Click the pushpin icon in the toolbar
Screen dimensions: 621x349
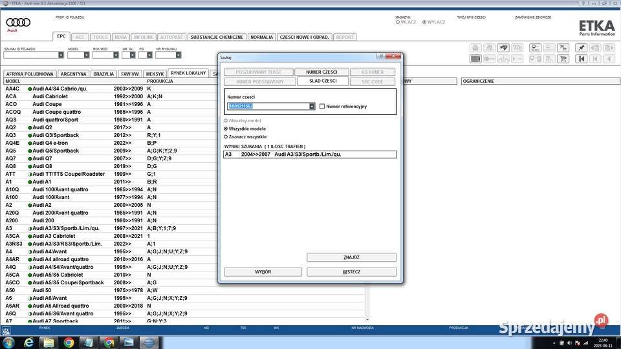click(581, 48)
